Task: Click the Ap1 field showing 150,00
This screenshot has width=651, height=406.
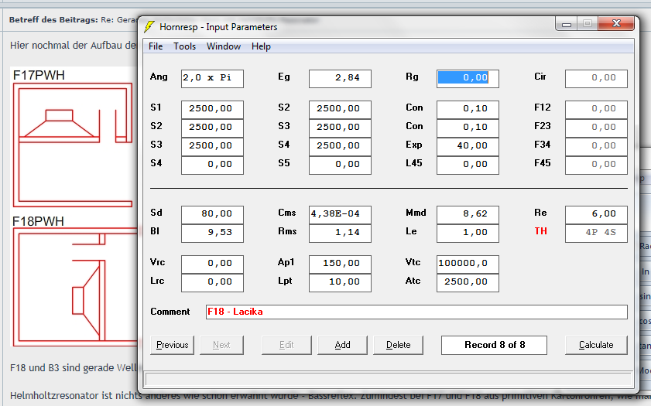Action: [x=340, y=264]
